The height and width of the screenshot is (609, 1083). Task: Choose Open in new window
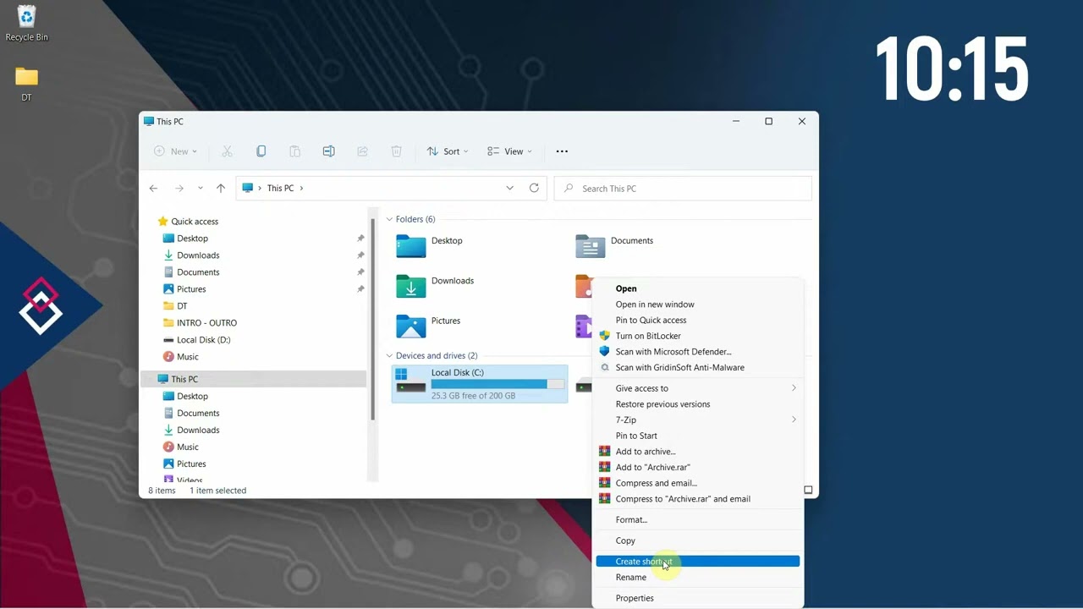tap(698, 304)
